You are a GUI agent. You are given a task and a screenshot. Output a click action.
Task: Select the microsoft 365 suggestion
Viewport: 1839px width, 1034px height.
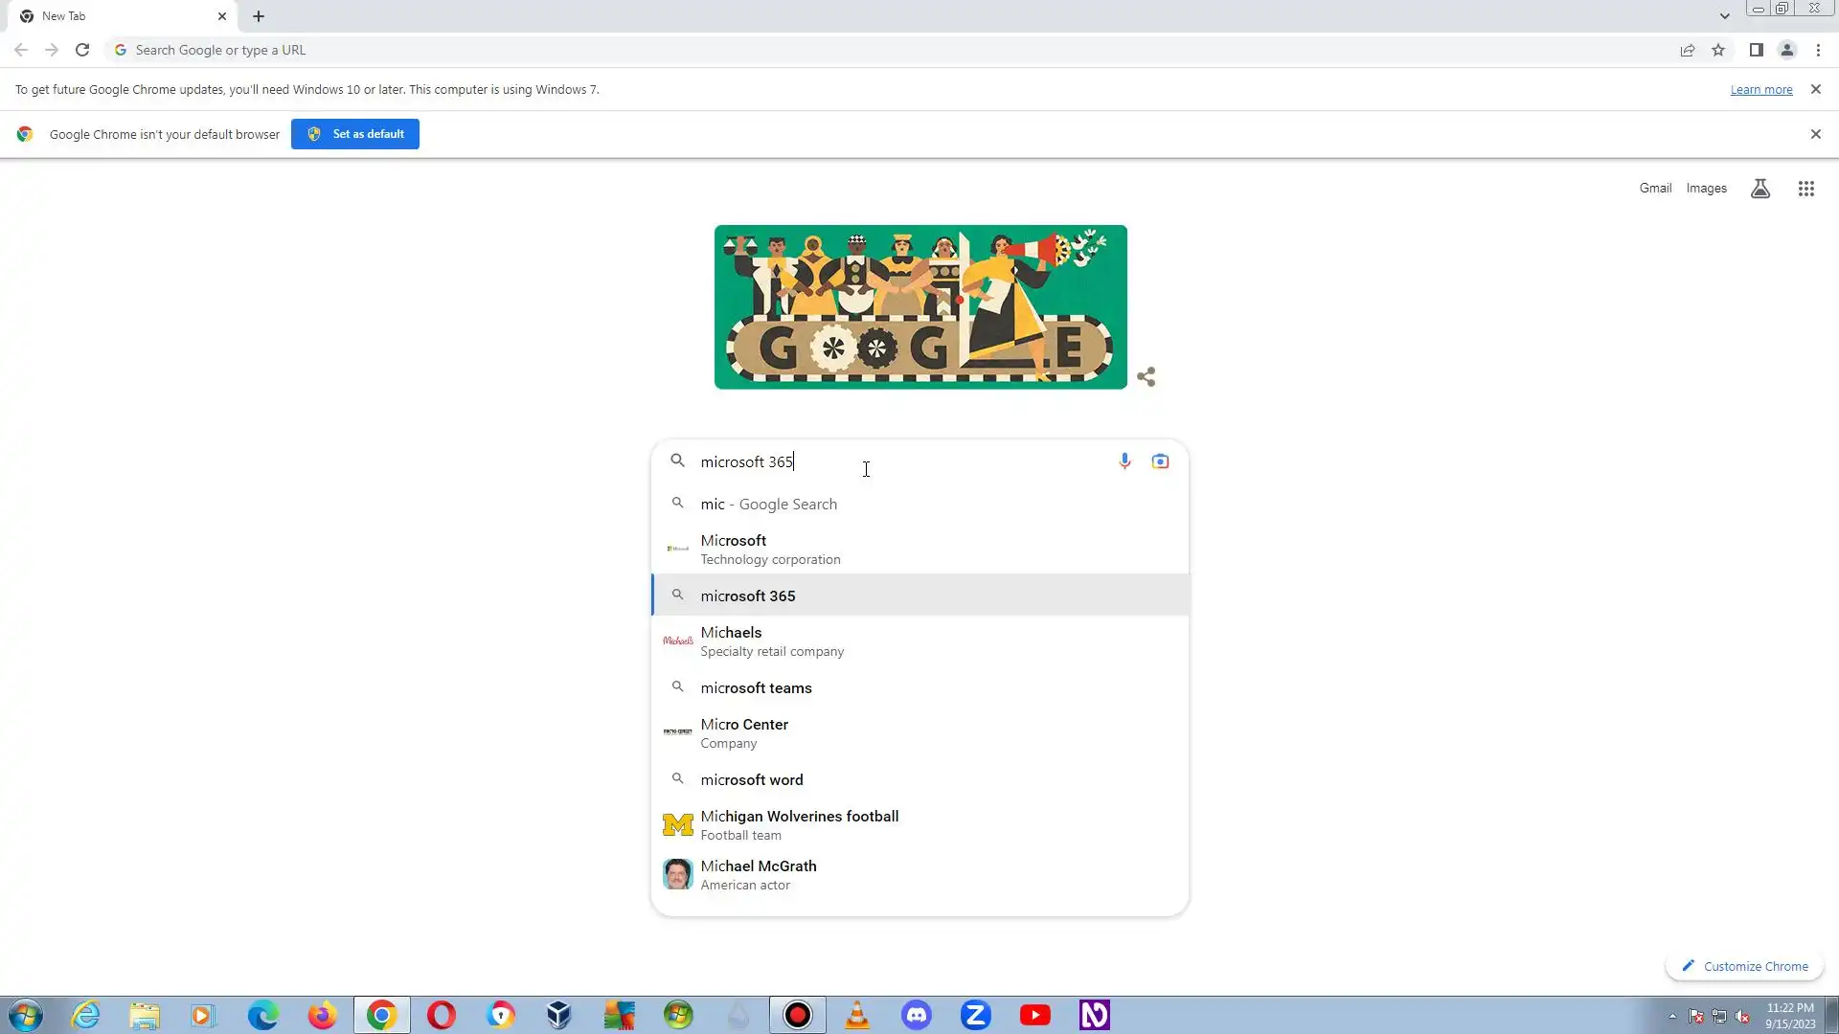pyautogui.click(x=748, y=596)
